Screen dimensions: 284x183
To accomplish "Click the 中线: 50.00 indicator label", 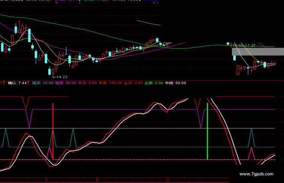I will tap(175, 83).
